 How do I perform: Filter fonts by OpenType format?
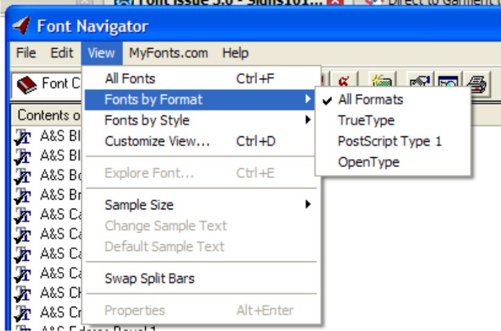[x=393, y=162]
